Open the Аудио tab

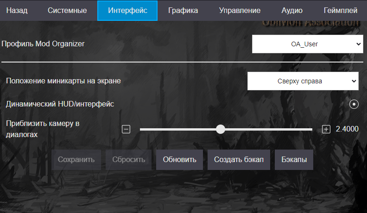pyautogui.click(x=292, y=10)
